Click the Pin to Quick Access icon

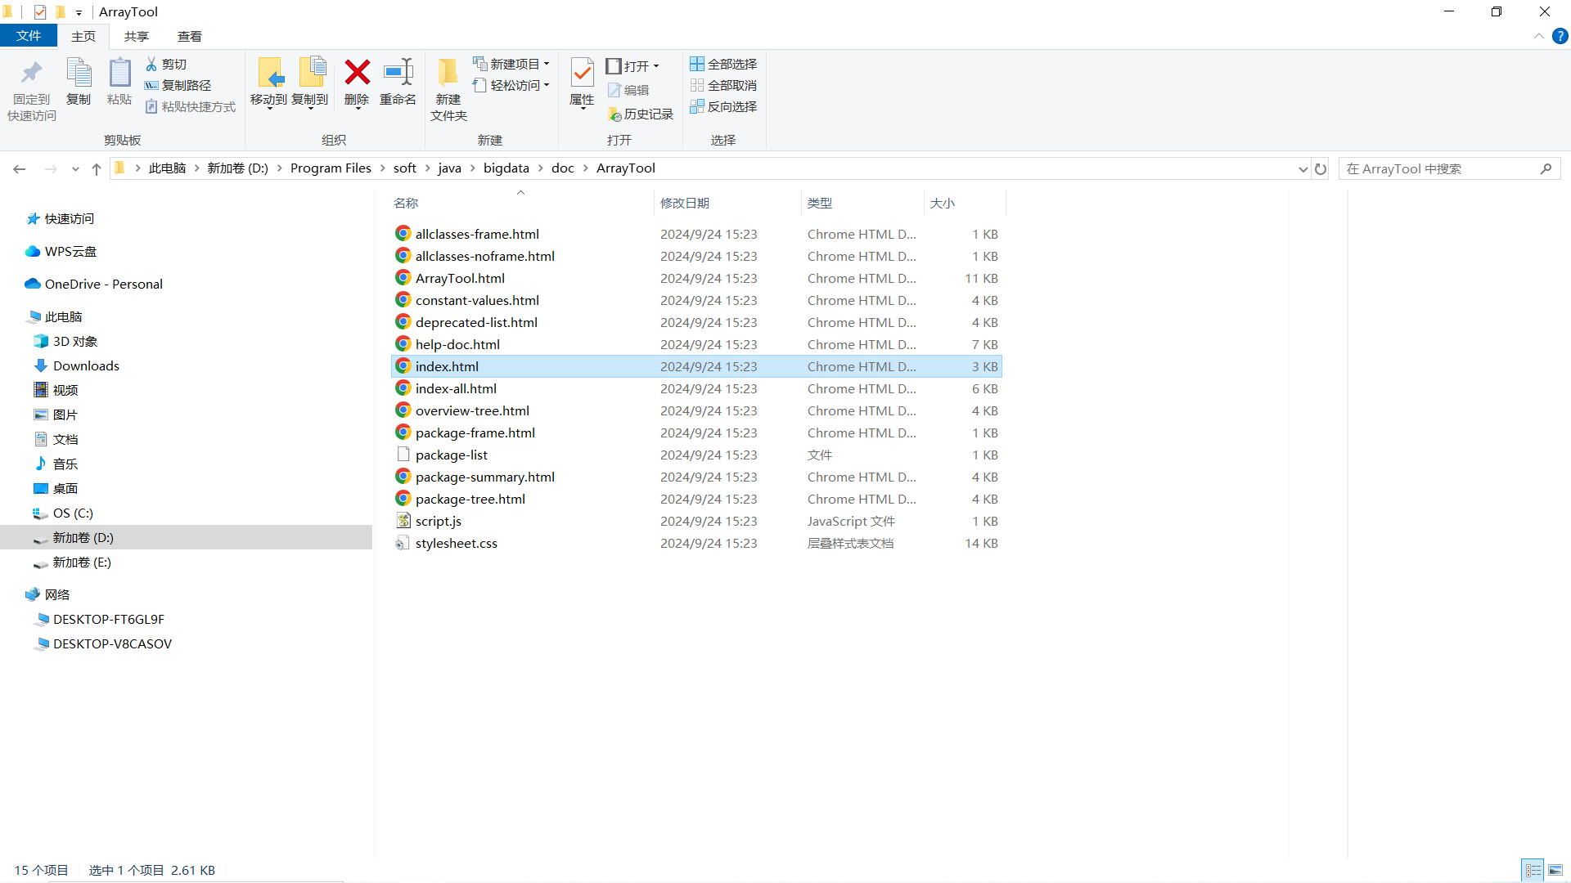[32, 74]
